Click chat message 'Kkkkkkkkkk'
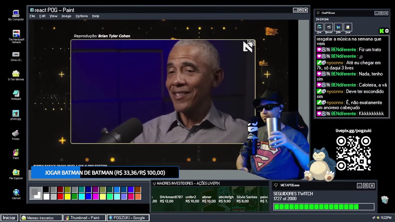 371,114
